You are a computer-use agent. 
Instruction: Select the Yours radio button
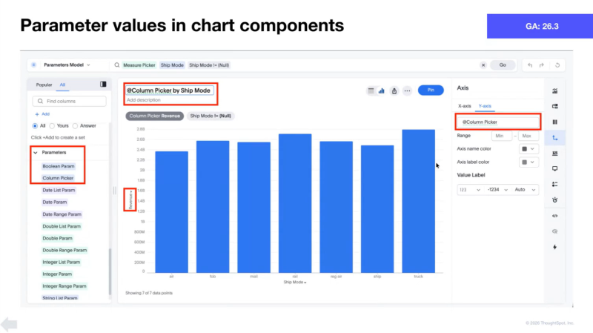pos(52,125)
